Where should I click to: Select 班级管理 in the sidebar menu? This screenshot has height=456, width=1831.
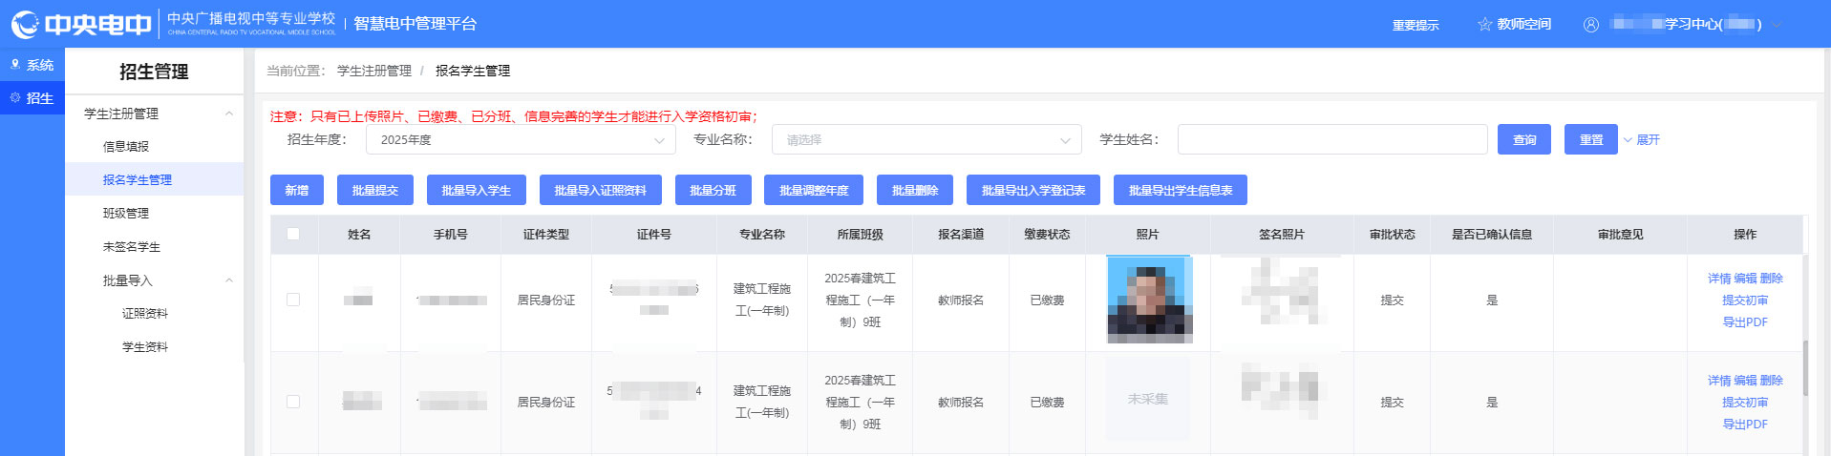[x=126, y=213]
